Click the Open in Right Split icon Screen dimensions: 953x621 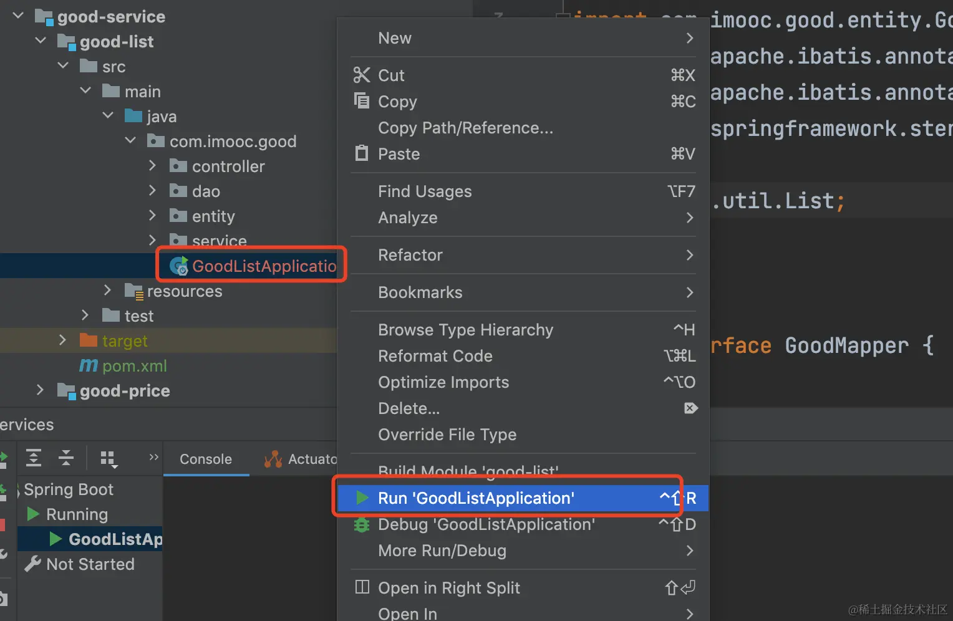[362, 587]
